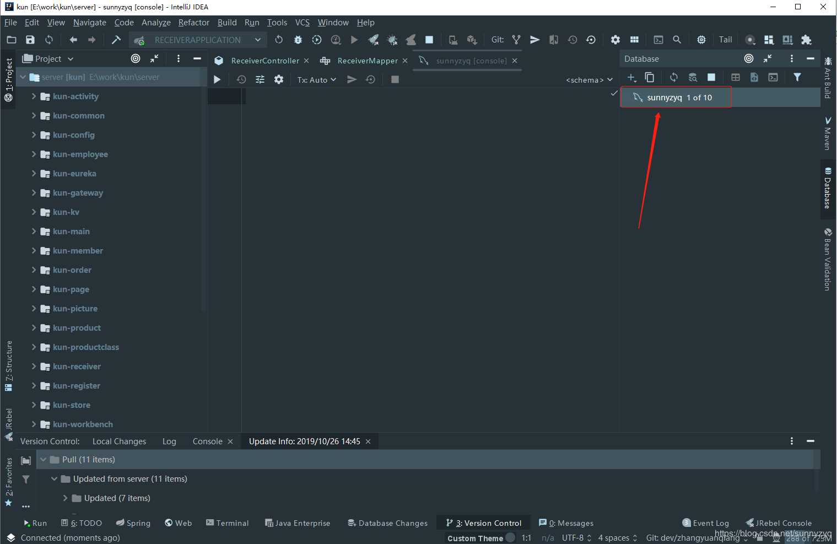The height and width of the screenshot is (544, 837).
Task: Click the Git branch update icon
Action: tap(516, 40)
